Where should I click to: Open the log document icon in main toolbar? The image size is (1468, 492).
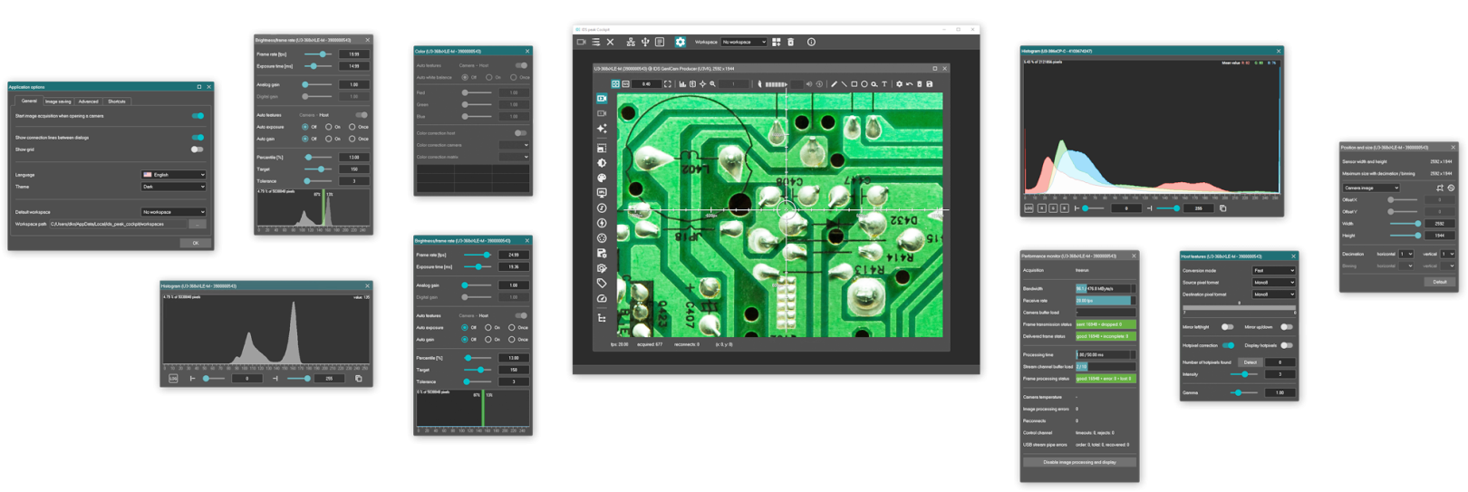point(660,42)
